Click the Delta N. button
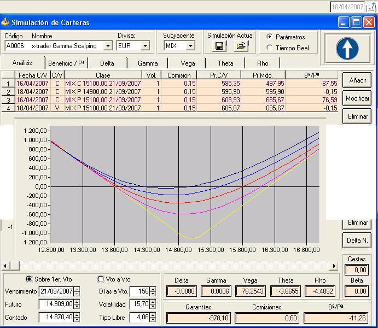Viewport: 378px width, 328px height. (357, 240)
